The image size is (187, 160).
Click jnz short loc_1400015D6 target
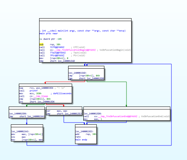46,102
